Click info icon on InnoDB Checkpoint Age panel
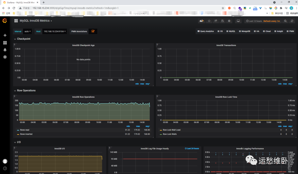 pos(14,44)
